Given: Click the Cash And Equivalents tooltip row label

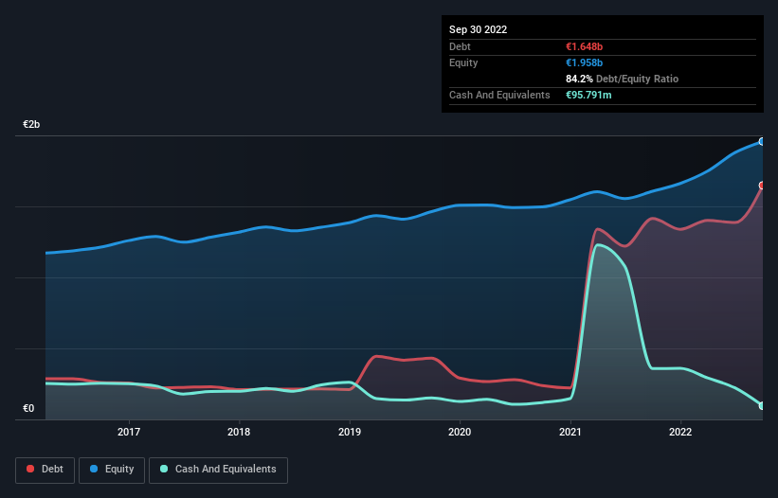Looking at the screenshot, I should click(499, 95).
